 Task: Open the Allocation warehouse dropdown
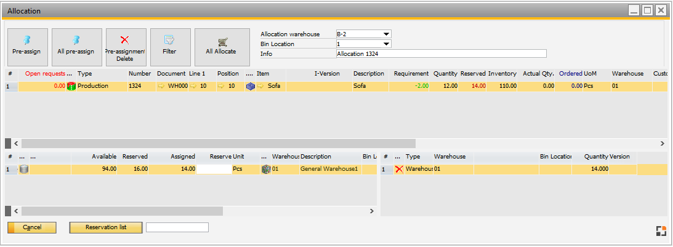pos(386,34)
